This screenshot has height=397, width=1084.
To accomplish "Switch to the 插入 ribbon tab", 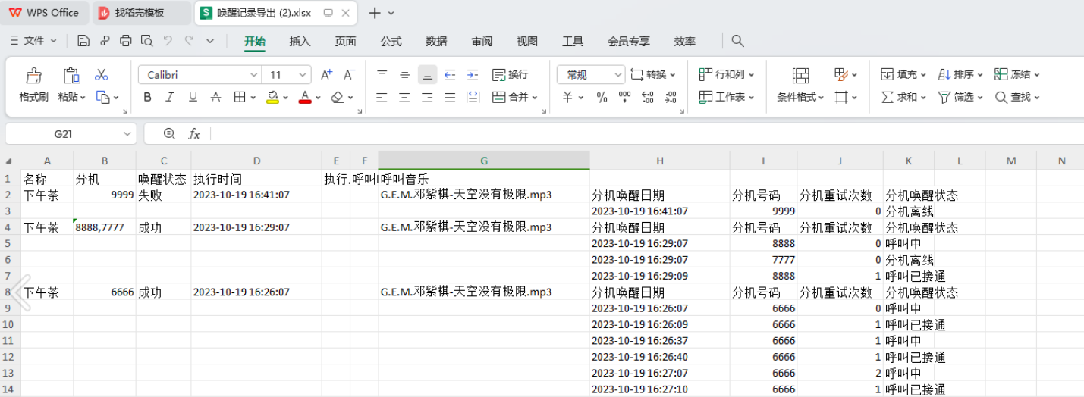I will click(x=300, y=42).
